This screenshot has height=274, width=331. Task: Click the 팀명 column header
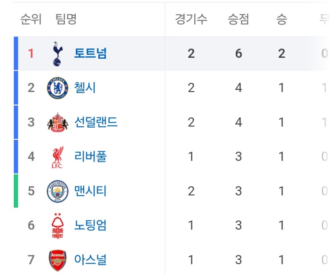point(66,19)
